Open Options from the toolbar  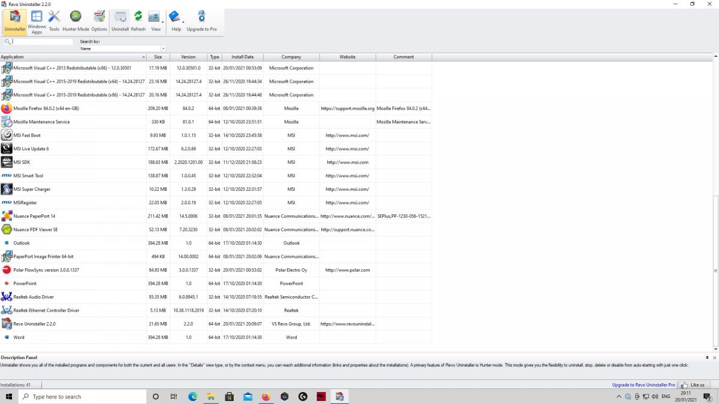point(99,21)
